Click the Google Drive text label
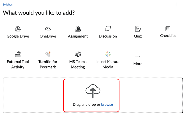 click(x=18, y=36)
